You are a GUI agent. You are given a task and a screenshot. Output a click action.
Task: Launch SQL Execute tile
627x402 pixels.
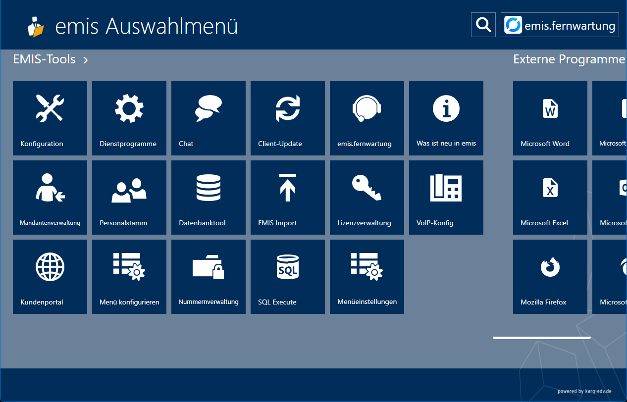[288, 277]
